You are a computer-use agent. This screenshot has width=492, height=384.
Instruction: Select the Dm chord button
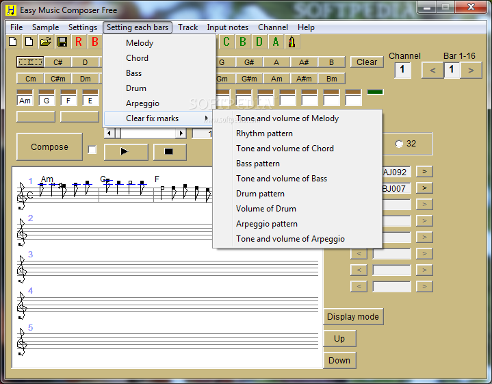click(x=85, y=79)
